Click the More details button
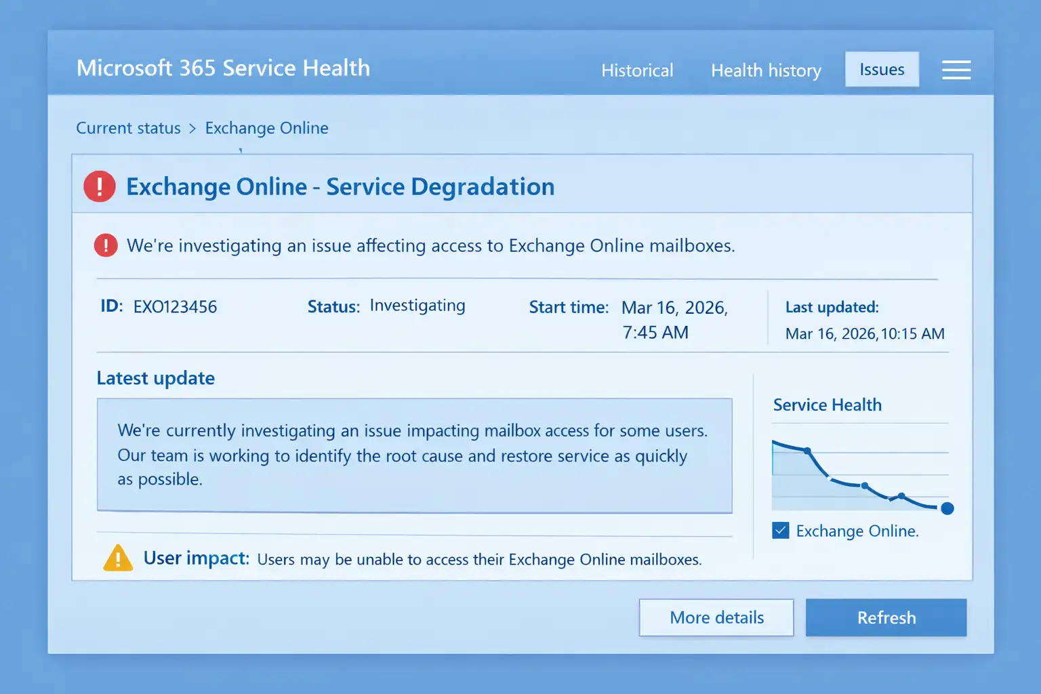1041x694 pixels. (716, 617)
